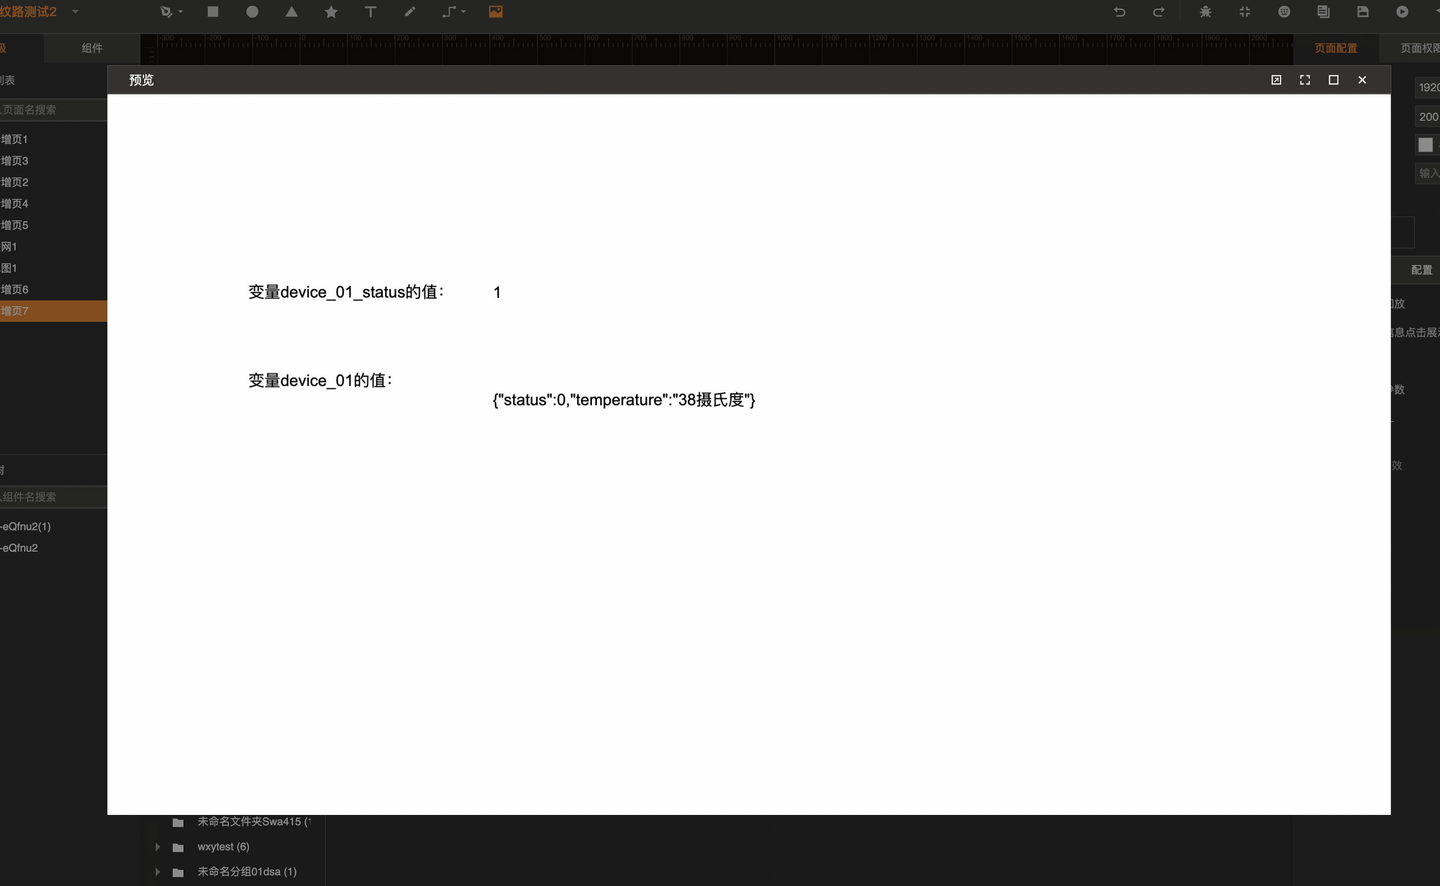Image resolution: width=1440 pixels, height=886 pixels.
Task: Select the star shape tool
Action: tap(332, 12)
